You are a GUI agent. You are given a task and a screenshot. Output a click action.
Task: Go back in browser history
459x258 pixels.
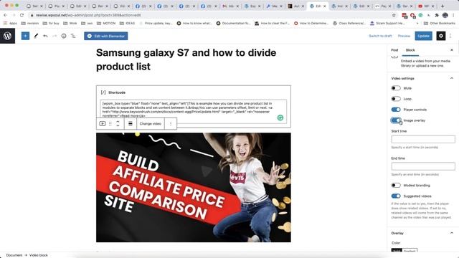pyautogui.click(x=6, y=15)
